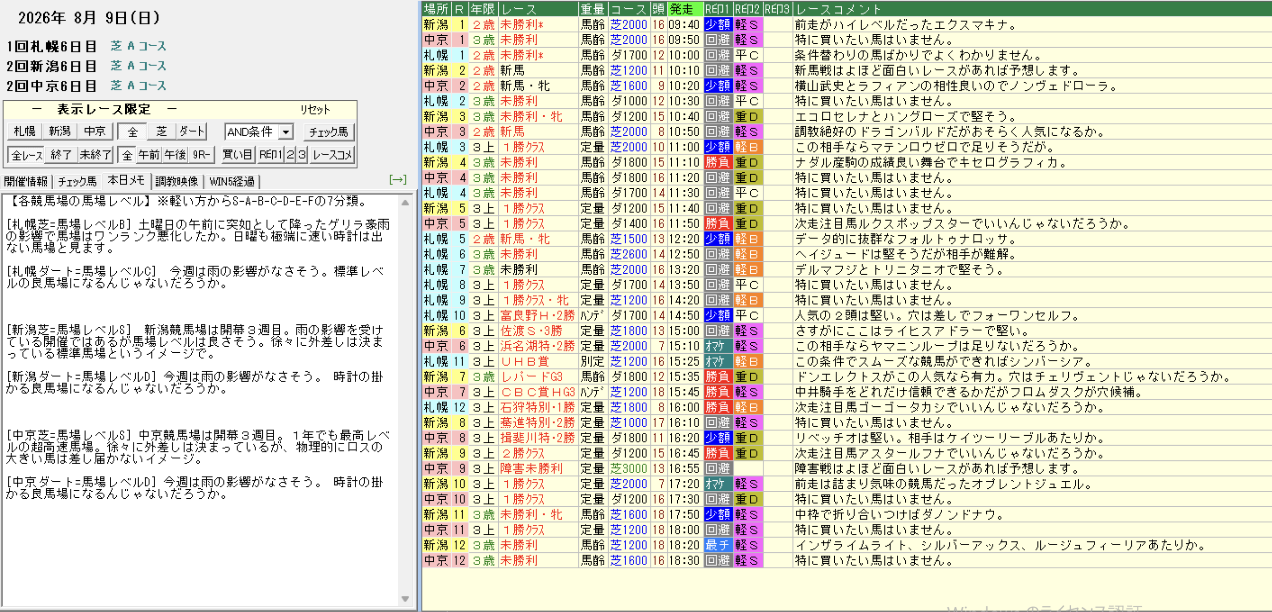
Task: Open the 2回新潟6日目 meeting link
Action: pyautogui.click(x=51, y=66)
